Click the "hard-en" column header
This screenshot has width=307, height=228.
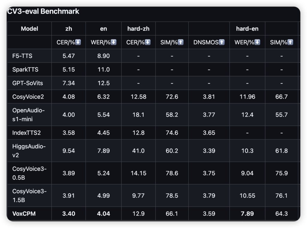247,29
